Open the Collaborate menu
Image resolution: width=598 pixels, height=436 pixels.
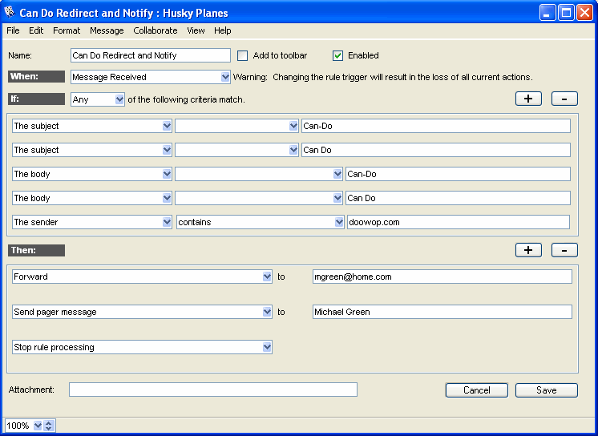coord(156,30)
